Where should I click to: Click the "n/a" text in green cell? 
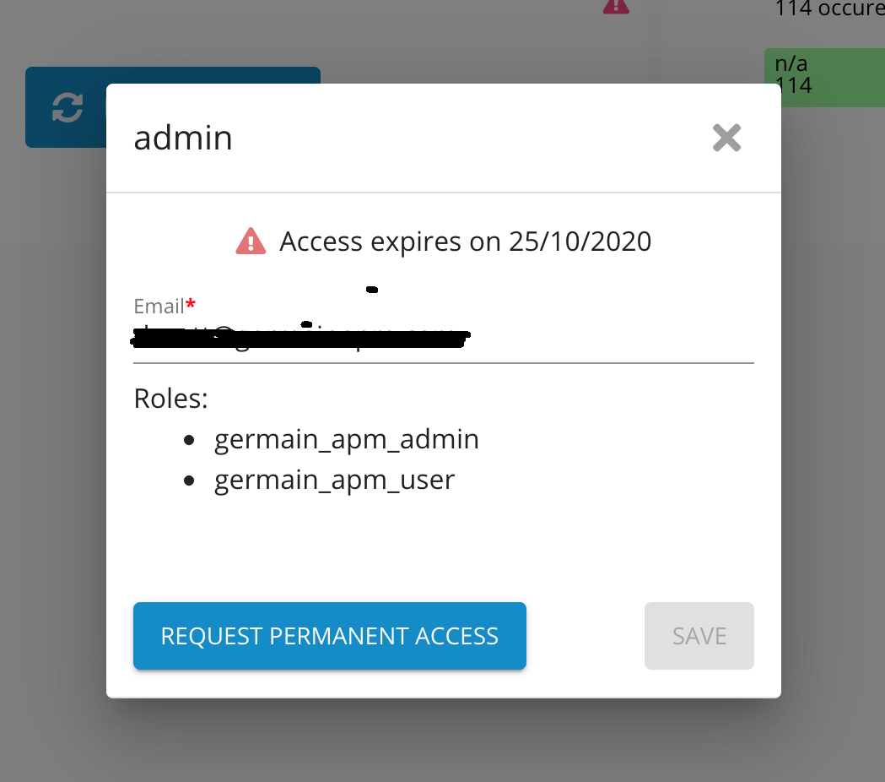(x=791, y=64)
